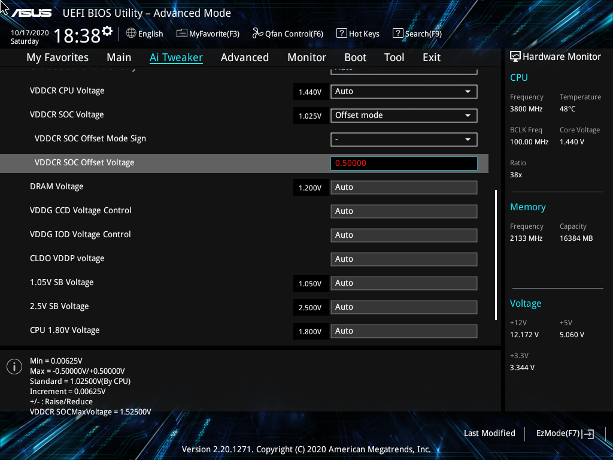Click the VDDCR SOC Offset Mode Sign label
This screenshot has height=460, width=613.
point(90,139)
